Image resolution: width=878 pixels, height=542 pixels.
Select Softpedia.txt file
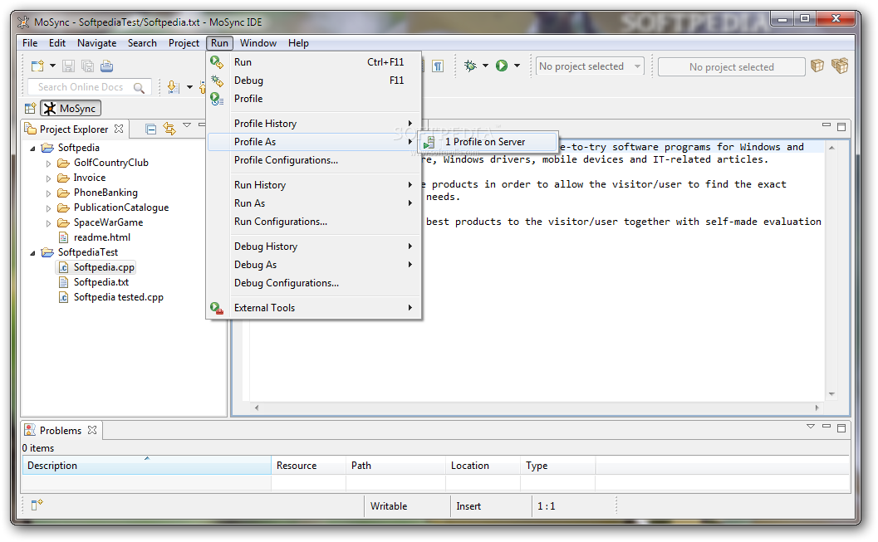[101, 282]
